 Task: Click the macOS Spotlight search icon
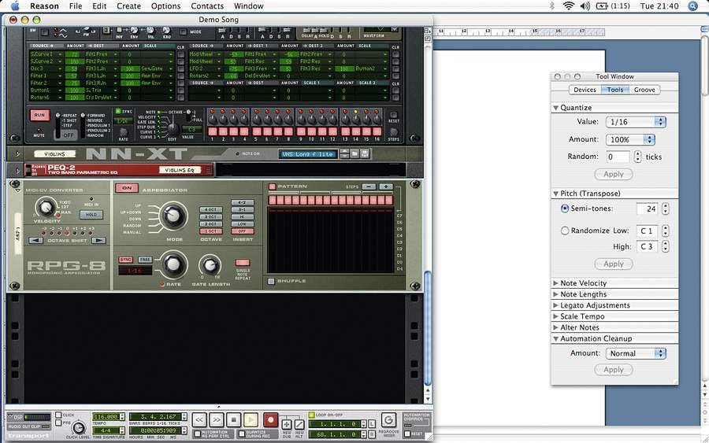[x=692, y=6]
